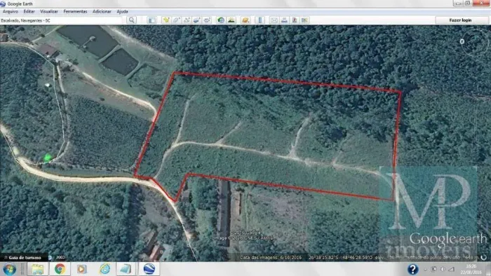The image size is (491, 276).
Task: Open Windows Media Player taskbar icon
Action: pos(82,269)
